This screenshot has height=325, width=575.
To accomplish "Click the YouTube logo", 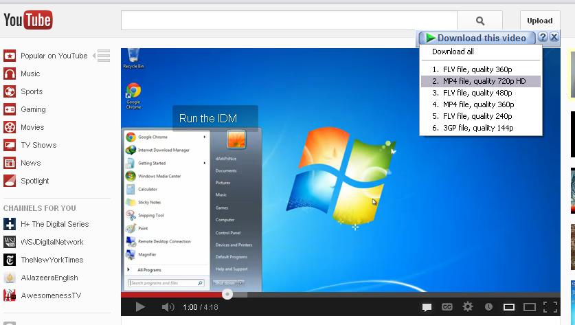I will point(28,20).
